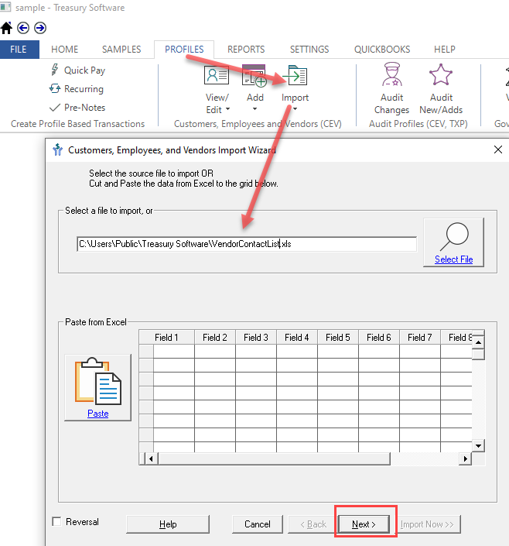The height and width of the screenshot is (546, 509).
Task: Switch to the SAMPLES ribbon tab
Action: point(121,50)
